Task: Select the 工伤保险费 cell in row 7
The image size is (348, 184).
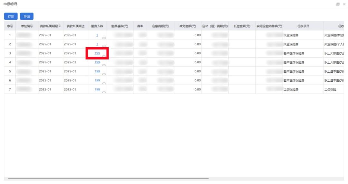Action: click(x=291, y=89)
